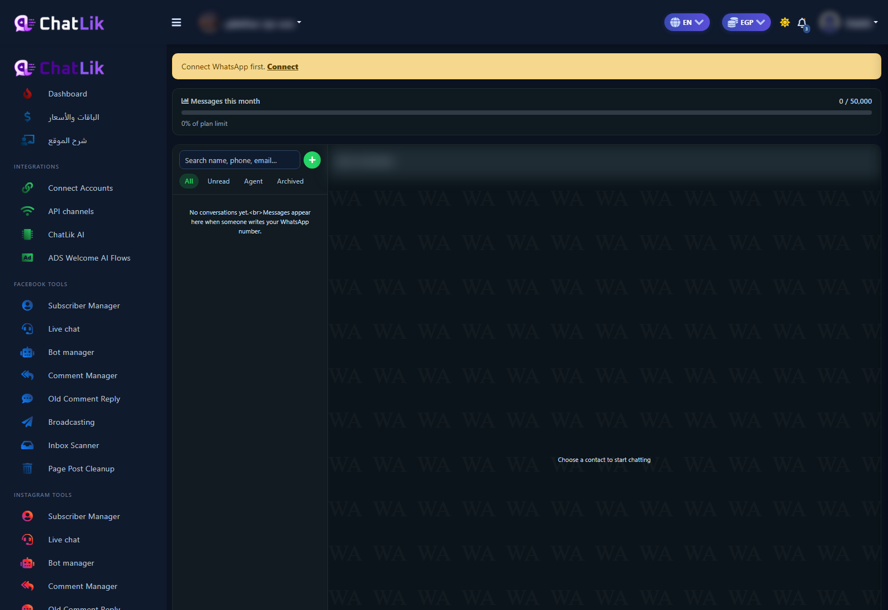Click the ChatLik logo in the sidebar
This screenshot has width=888, height=610.
pyautogui.click(x=59, y=68)
